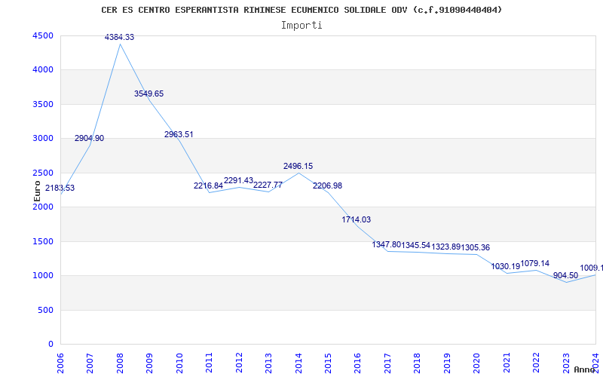Image resolution: width=603 pixels, height=377 pixels.
Task: Click the 2227.77 data label
Action: pos(268,185)
